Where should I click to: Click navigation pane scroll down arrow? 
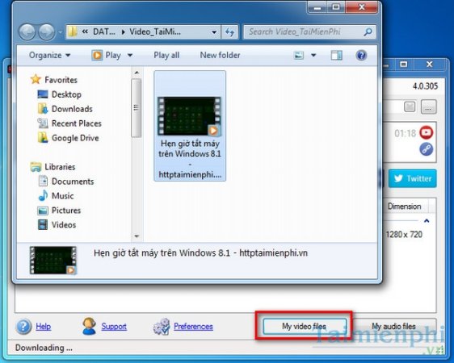click(x=137, y=236)
